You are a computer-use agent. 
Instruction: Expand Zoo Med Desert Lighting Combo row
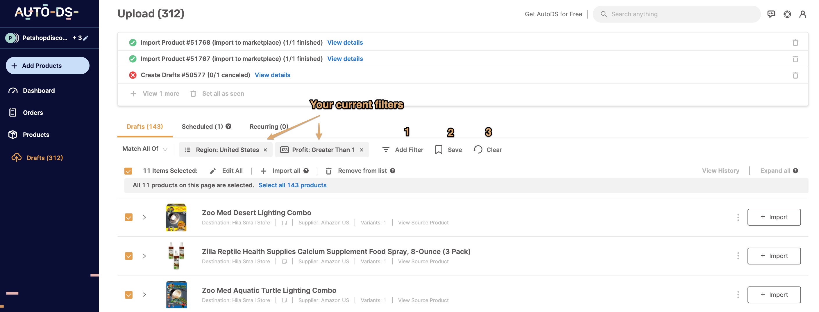pos(144,217)
